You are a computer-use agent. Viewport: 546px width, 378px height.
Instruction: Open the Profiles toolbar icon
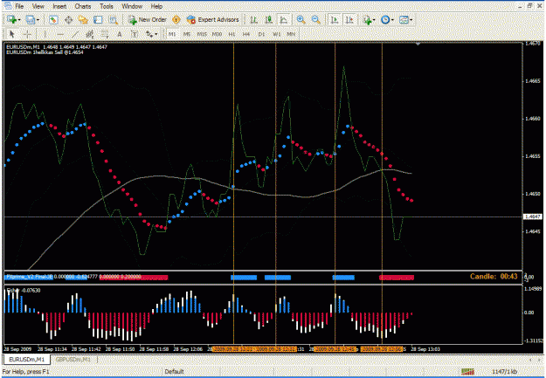click(x=31, y=20)
